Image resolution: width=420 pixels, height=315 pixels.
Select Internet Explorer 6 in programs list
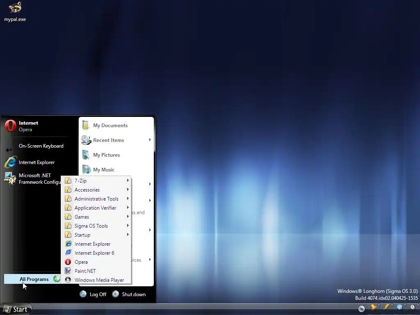[x=96, y=253]
